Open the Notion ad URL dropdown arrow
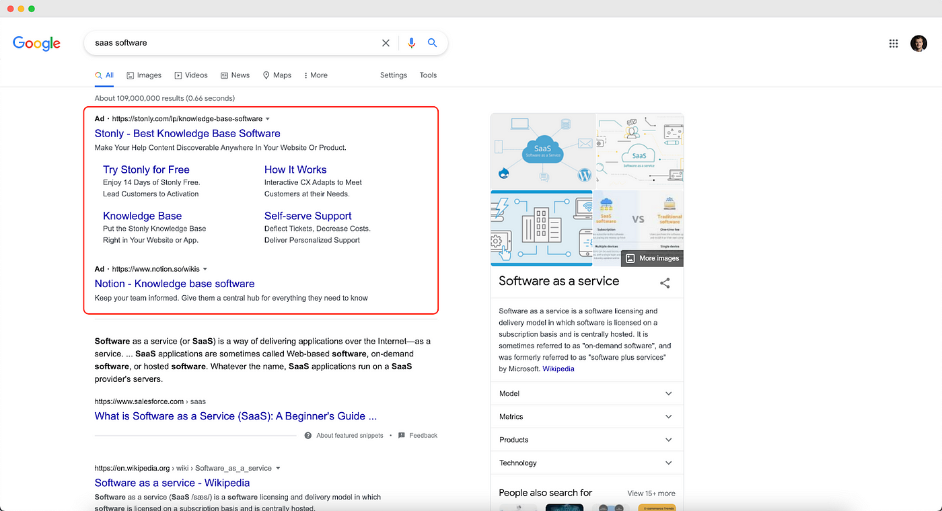The image size is (942, 511). point(205,269)
